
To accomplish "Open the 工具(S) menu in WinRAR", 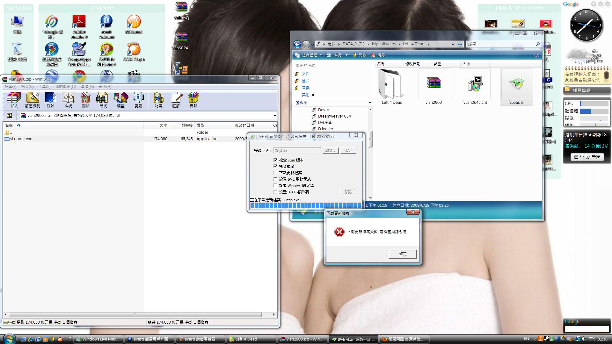I will [x=44, y=86].
